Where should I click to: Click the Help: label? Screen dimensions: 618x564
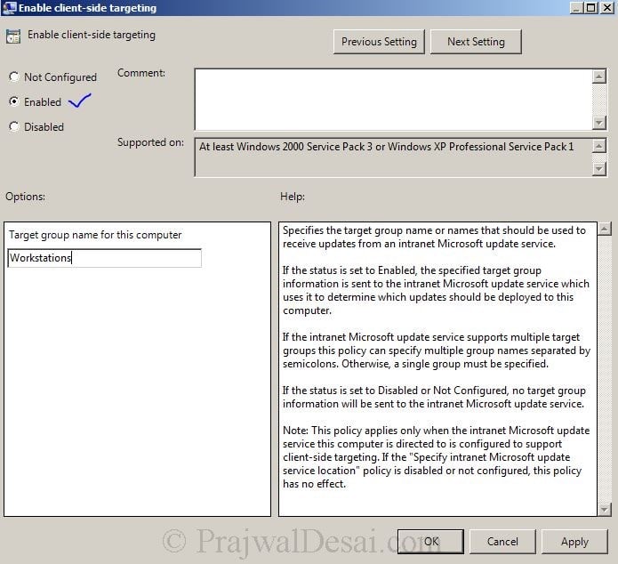point(293,197)
